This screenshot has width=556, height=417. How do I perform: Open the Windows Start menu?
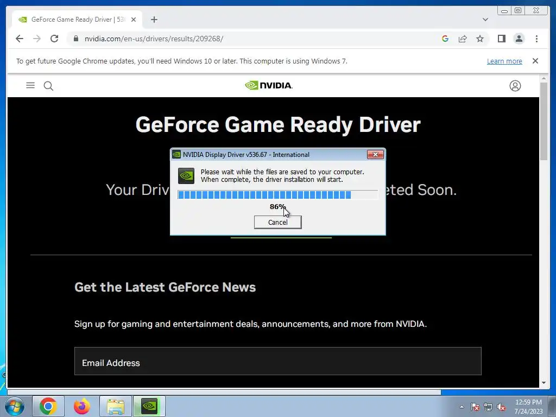[15, 406]
